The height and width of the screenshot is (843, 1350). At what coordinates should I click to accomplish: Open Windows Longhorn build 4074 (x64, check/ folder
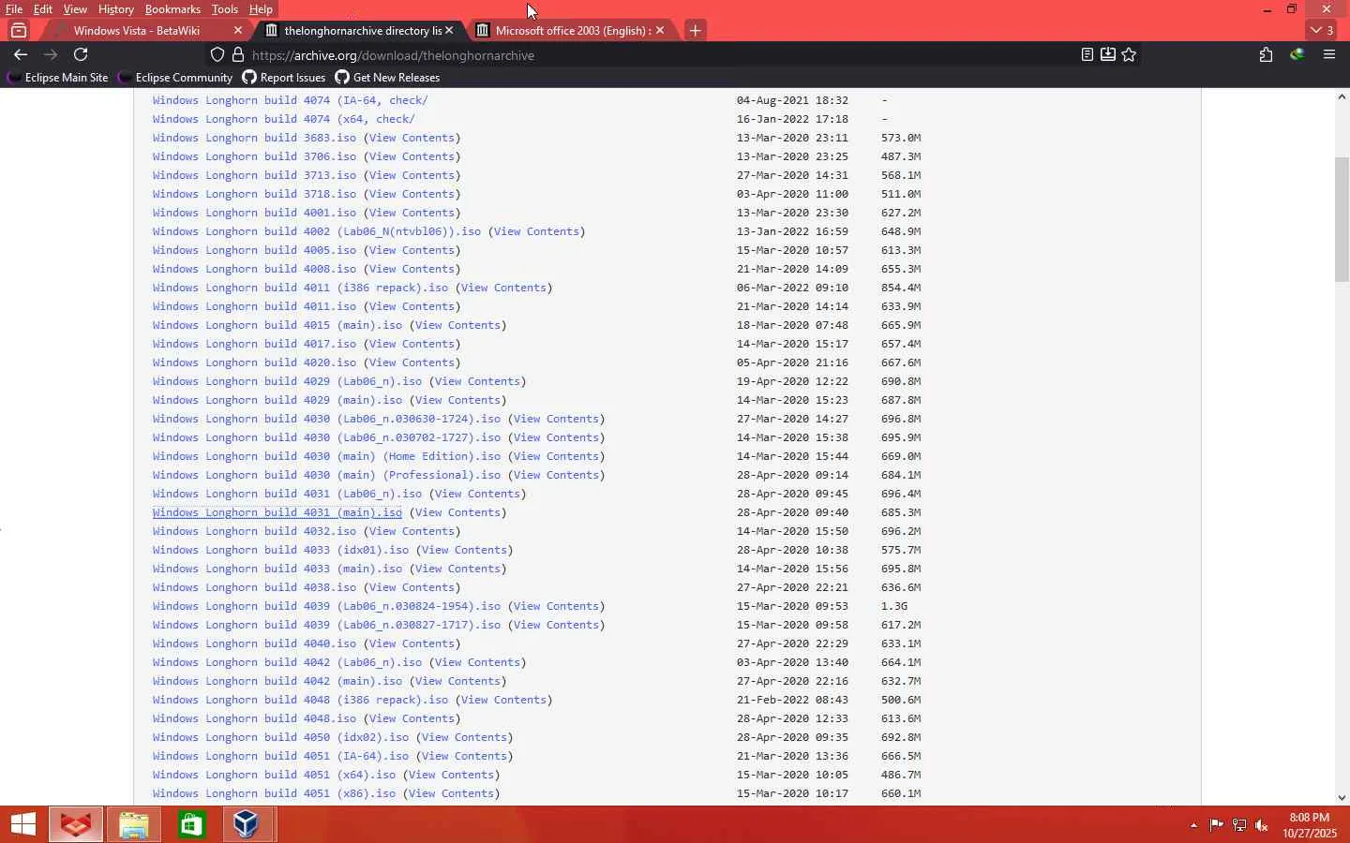[x=284, y=119]
